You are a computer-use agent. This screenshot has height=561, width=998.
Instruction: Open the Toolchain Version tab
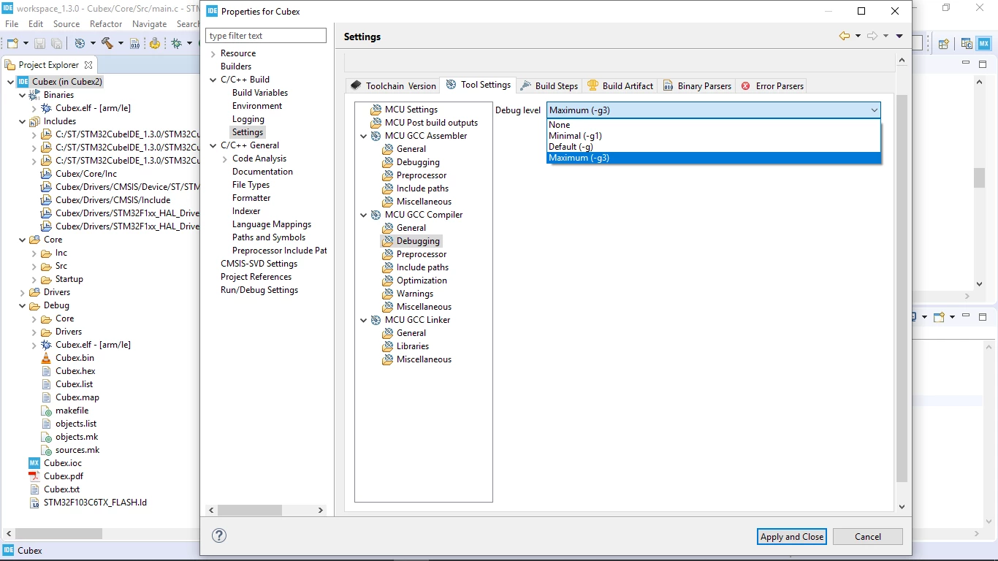pos(393,85)
